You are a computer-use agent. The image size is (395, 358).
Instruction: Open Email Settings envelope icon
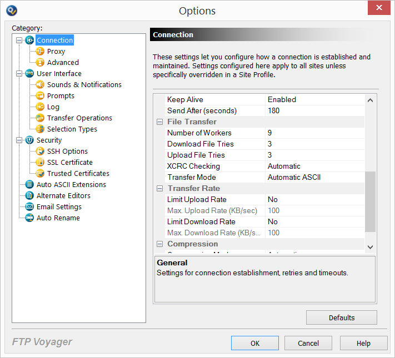pyautogui.click(x=29, y=206)
